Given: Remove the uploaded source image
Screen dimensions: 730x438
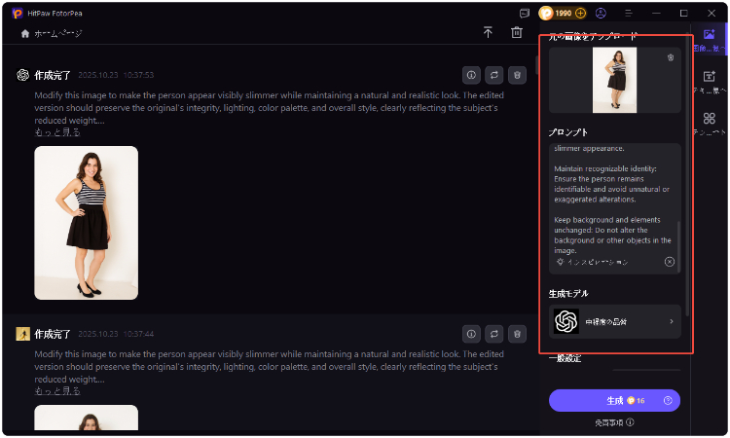Looking at the screenshot, I should point(670,58).
